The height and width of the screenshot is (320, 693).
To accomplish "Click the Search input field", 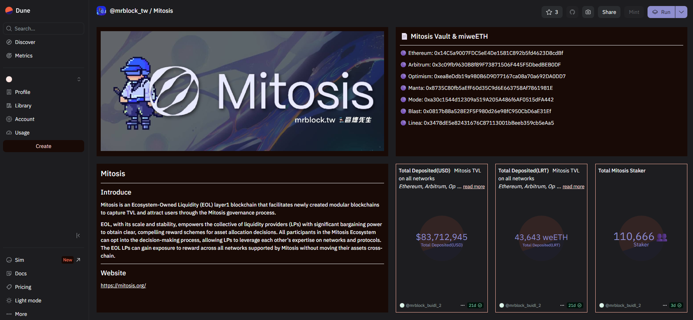I will (44, 29).
